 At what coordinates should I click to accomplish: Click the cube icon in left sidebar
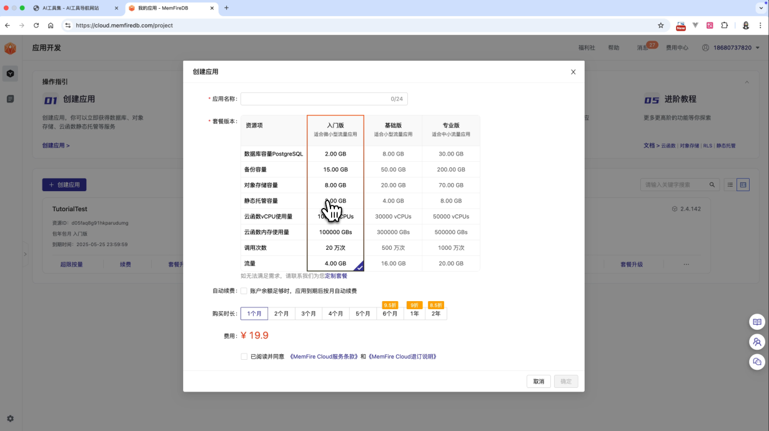tap(10, 74)
